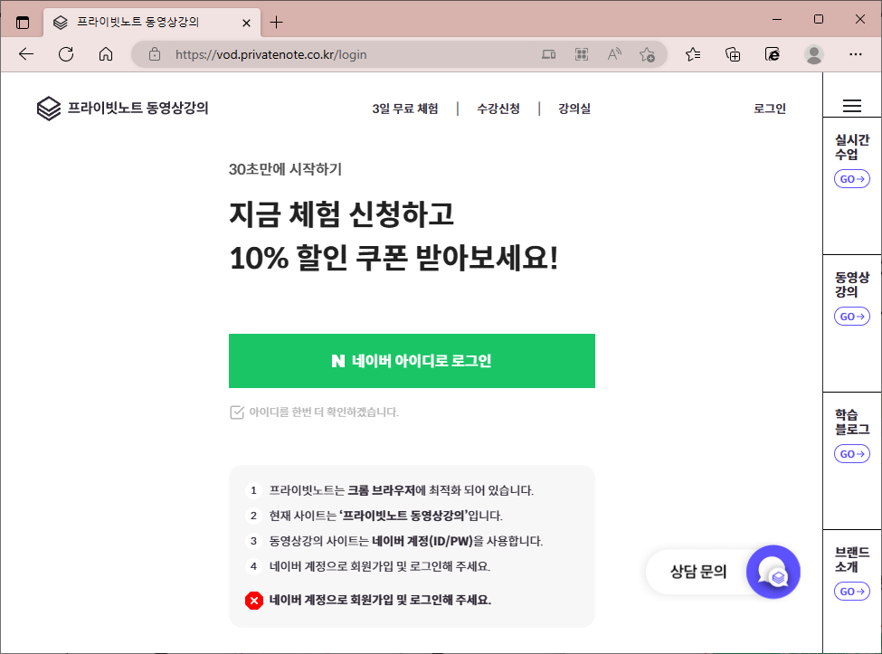This screenshot has width=882, height=654.
Task: Open the browser profile avatar
Action: [x=814, y=54]
